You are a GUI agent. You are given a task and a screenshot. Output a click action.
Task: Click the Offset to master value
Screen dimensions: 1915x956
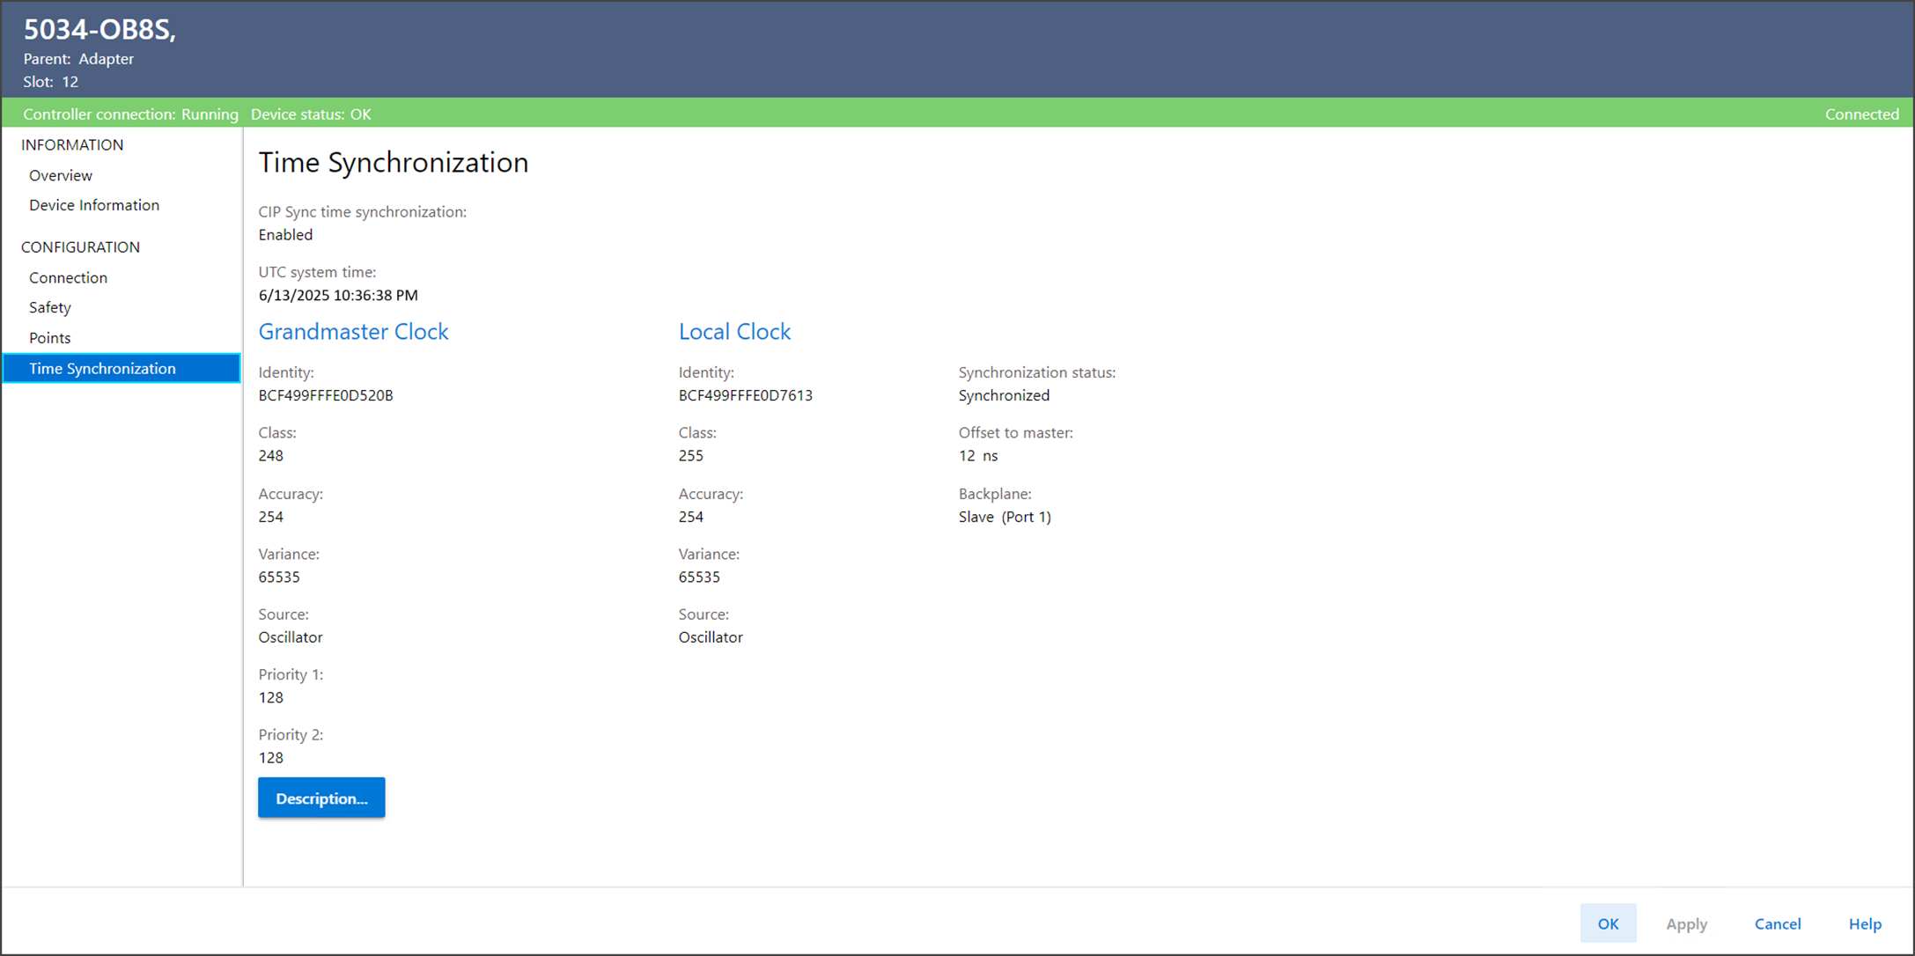pyautogui.click(x=977, y=456)
